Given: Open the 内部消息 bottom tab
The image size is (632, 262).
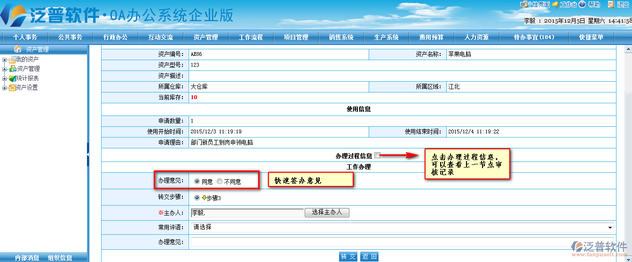Looking at the screenshot, I should 27,258.
